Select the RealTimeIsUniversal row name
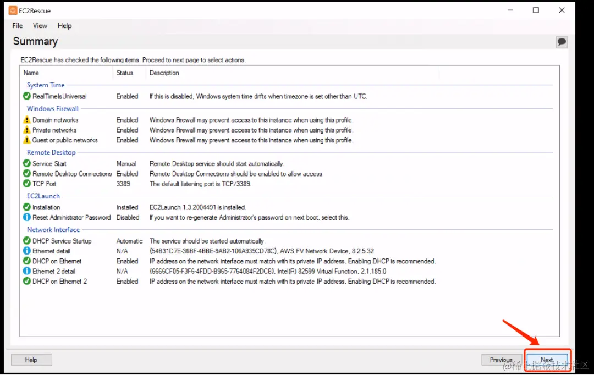Image resolution: width=594 pixels, height=375 pixels. point(59,97)
